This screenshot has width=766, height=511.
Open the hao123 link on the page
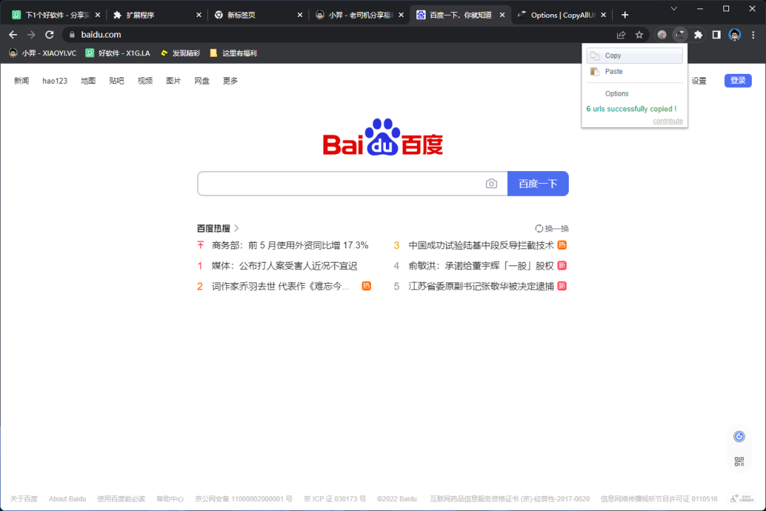tap(55, 80)
